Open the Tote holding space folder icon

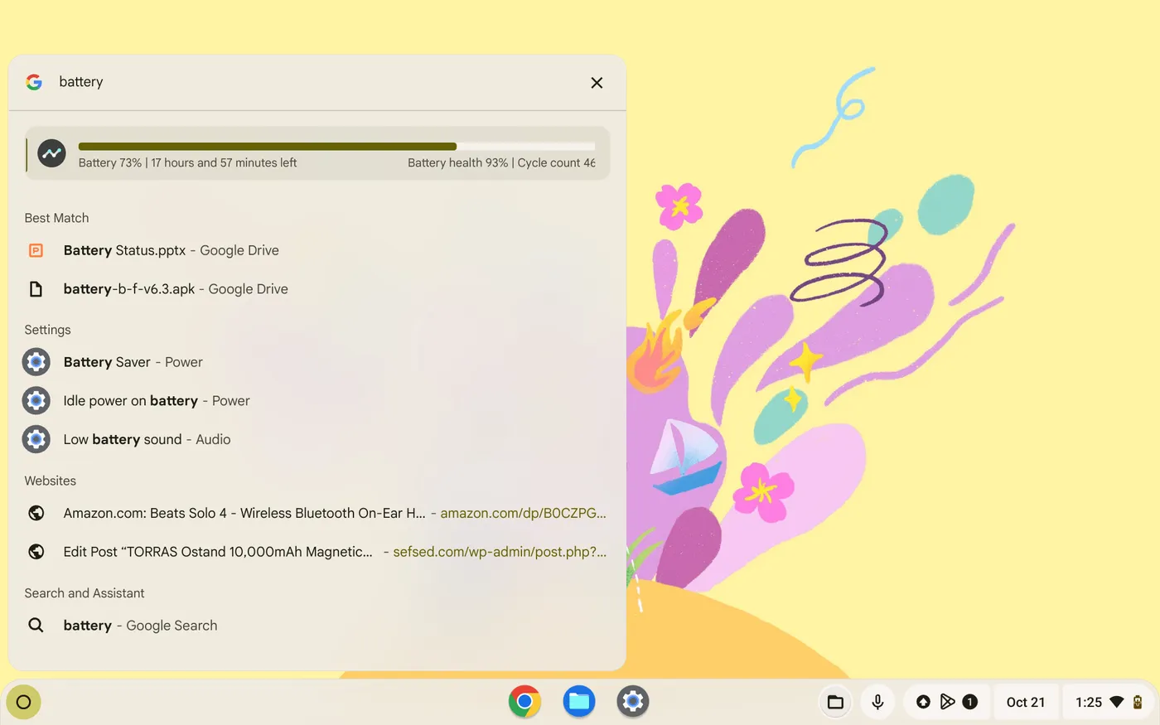(x=835, y=703)
